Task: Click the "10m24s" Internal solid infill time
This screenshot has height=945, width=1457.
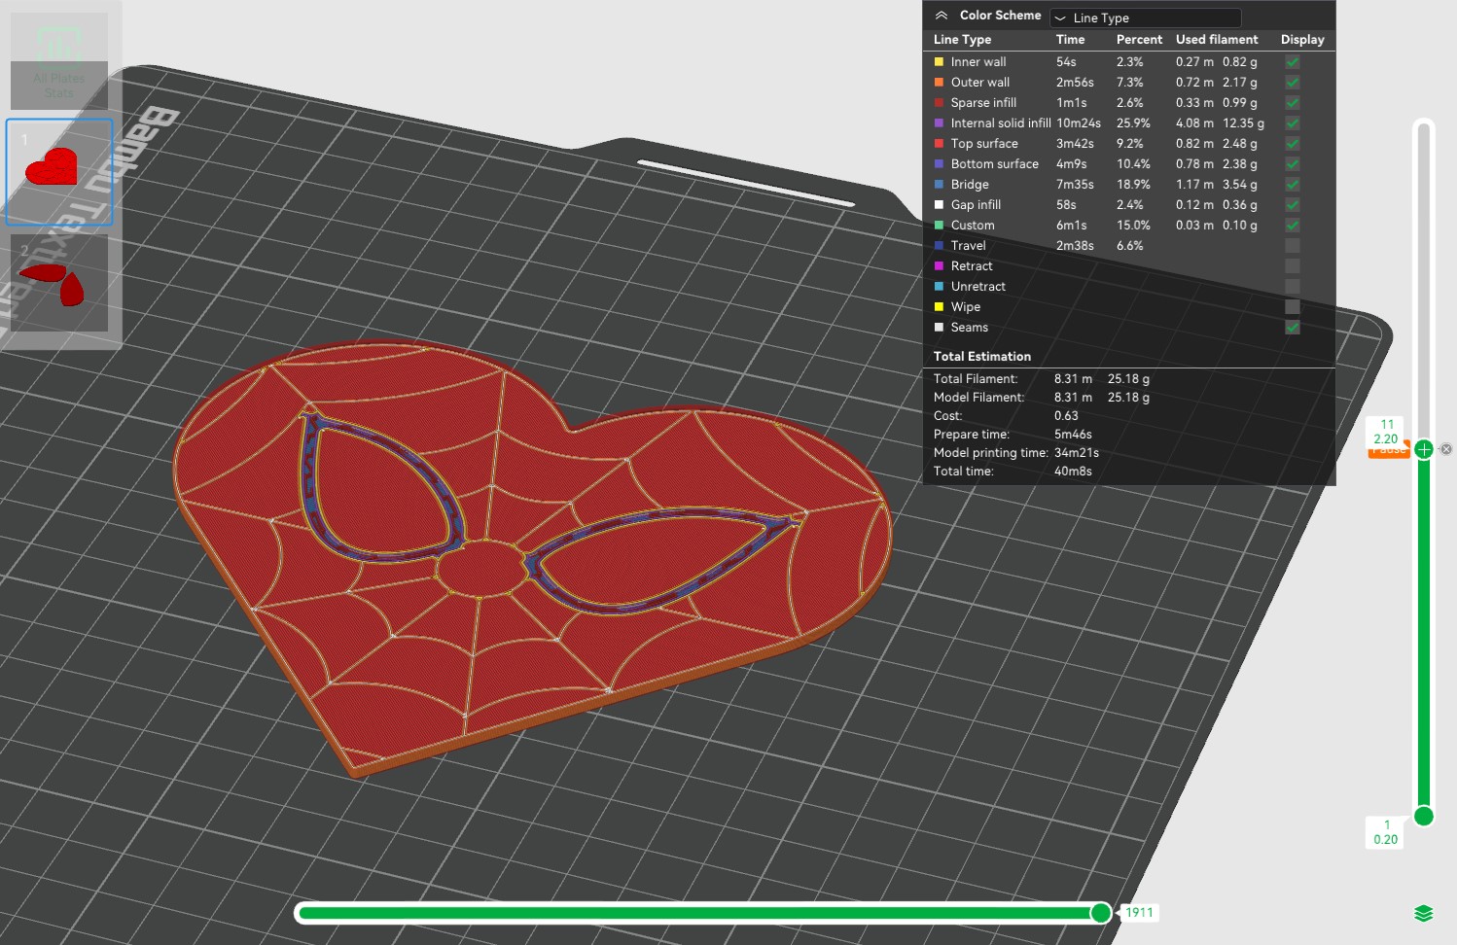Action: tap(1079, 123)
